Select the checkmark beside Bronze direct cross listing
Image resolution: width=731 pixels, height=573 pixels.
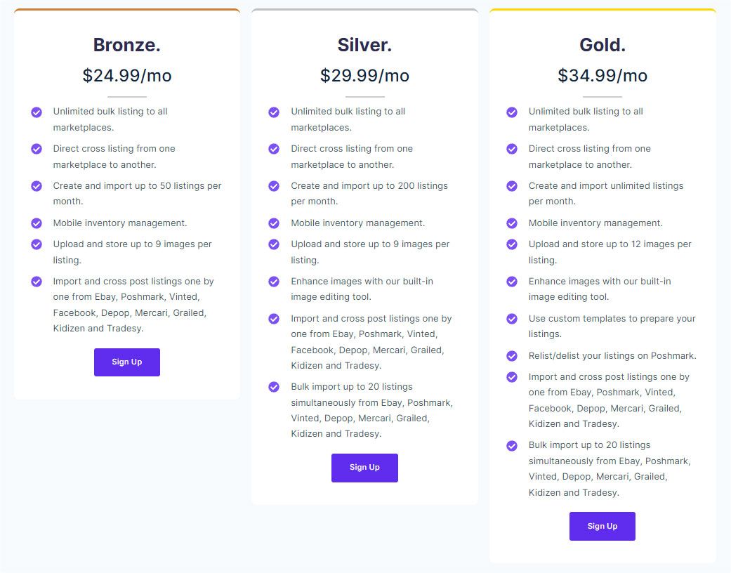(37, 149)
